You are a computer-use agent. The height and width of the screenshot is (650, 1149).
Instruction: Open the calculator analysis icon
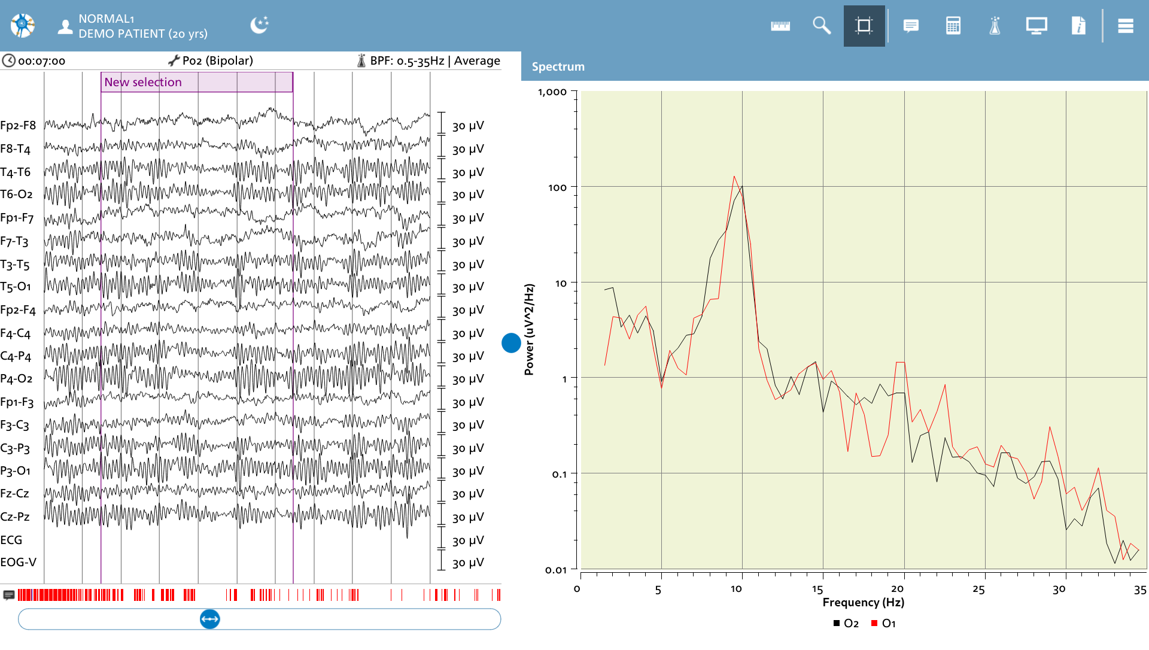[953, 26]
